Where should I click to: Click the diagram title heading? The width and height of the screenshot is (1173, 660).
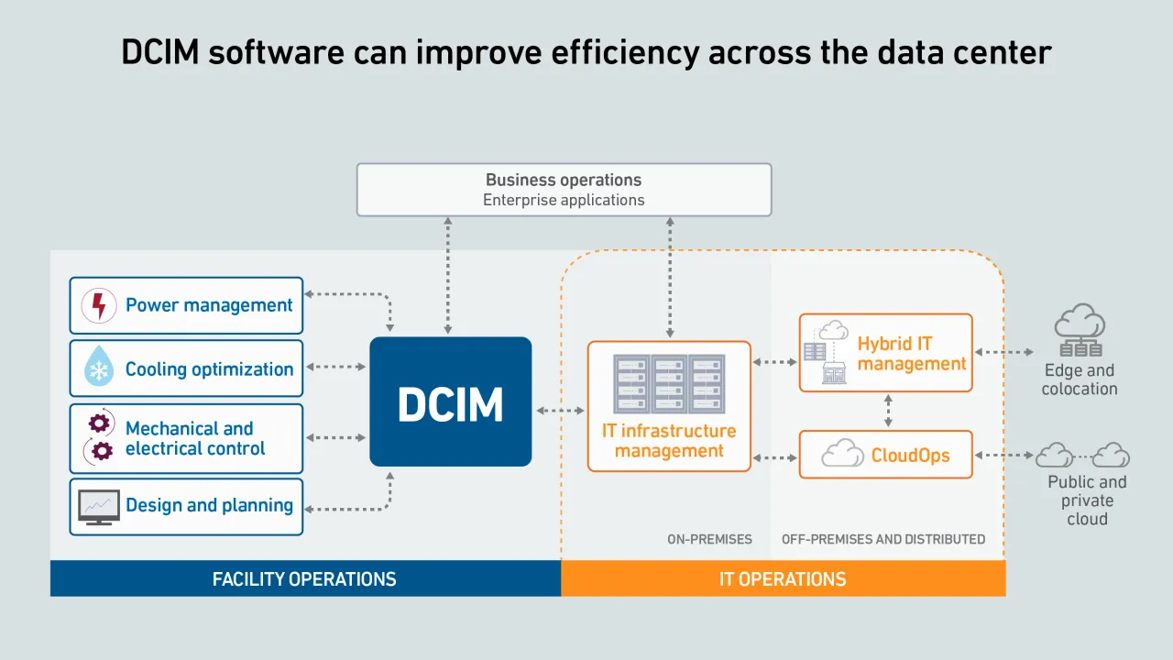[x=586, y=52]
